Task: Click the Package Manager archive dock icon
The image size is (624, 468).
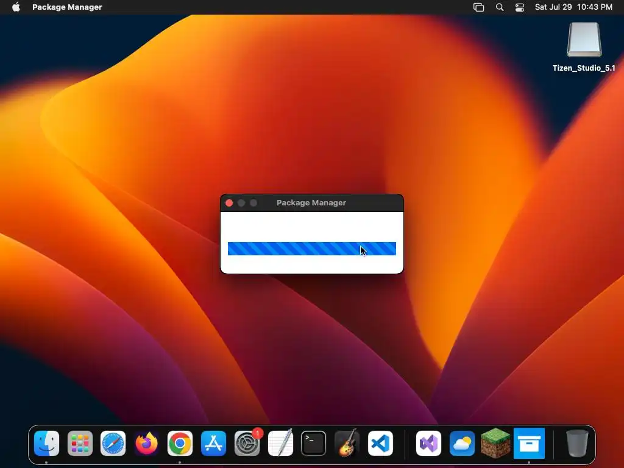Action: click(529, 443)
